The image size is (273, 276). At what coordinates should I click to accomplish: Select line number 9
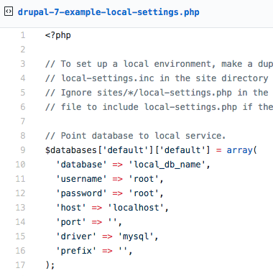pos(23,150)
